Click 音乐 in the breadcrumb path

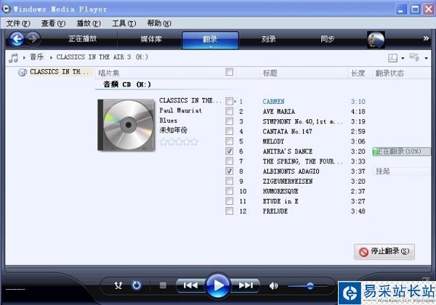click(x=37, y=57)
